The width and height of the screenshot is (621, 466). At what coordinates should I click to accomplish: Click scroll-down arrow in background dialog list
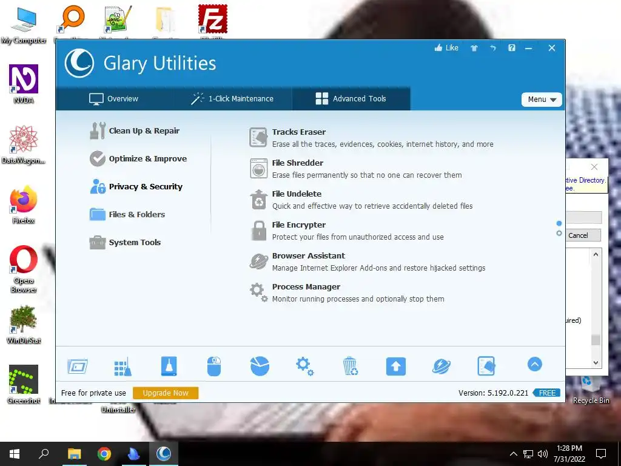(596, 362)
